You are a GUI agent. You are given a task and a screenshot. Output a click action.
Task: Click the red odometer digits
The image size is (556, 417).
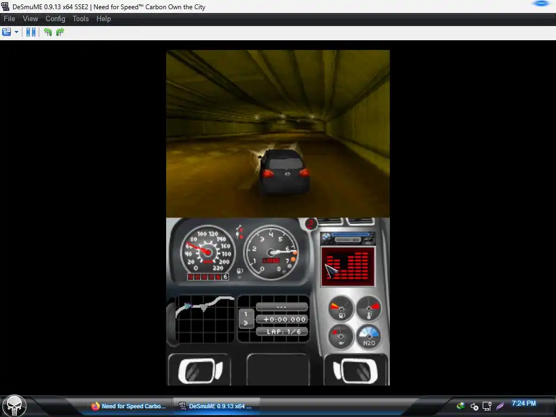[208, 276]
